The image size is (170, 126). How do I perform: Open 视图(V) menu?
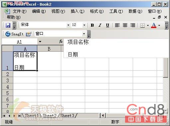click(58, 11)
